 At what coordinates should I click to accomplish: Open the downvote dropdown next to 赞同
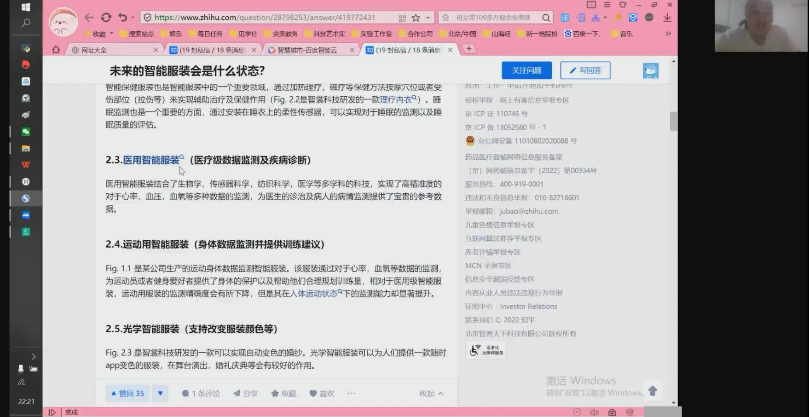(160, 394)
